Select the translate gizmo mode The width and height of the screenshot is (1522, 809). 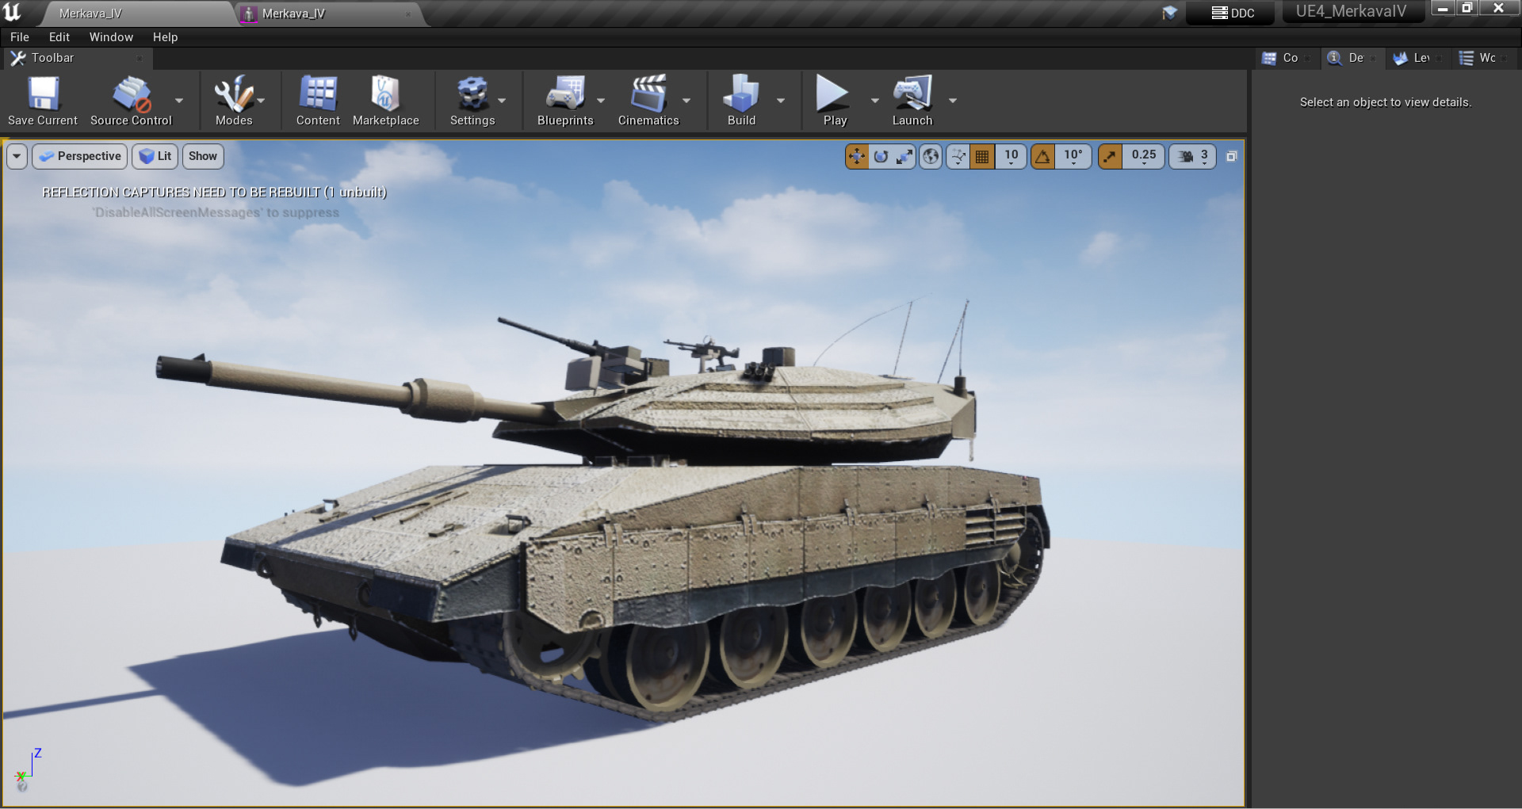(857, 157)
